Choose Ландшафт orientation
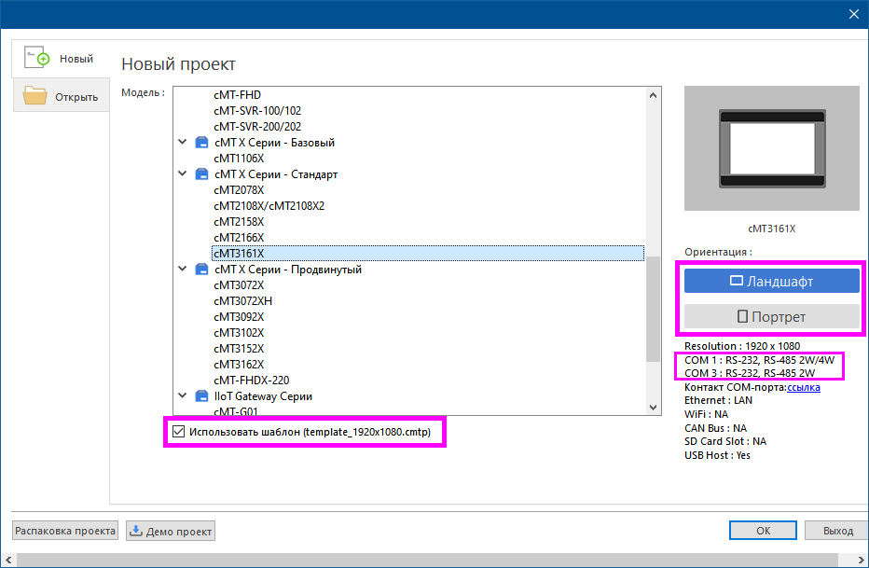869x568 pixels. click(x=771, y=281)
